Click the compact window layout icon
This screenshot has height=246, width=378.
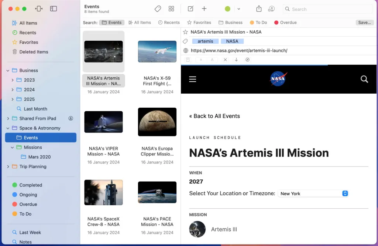39,9
